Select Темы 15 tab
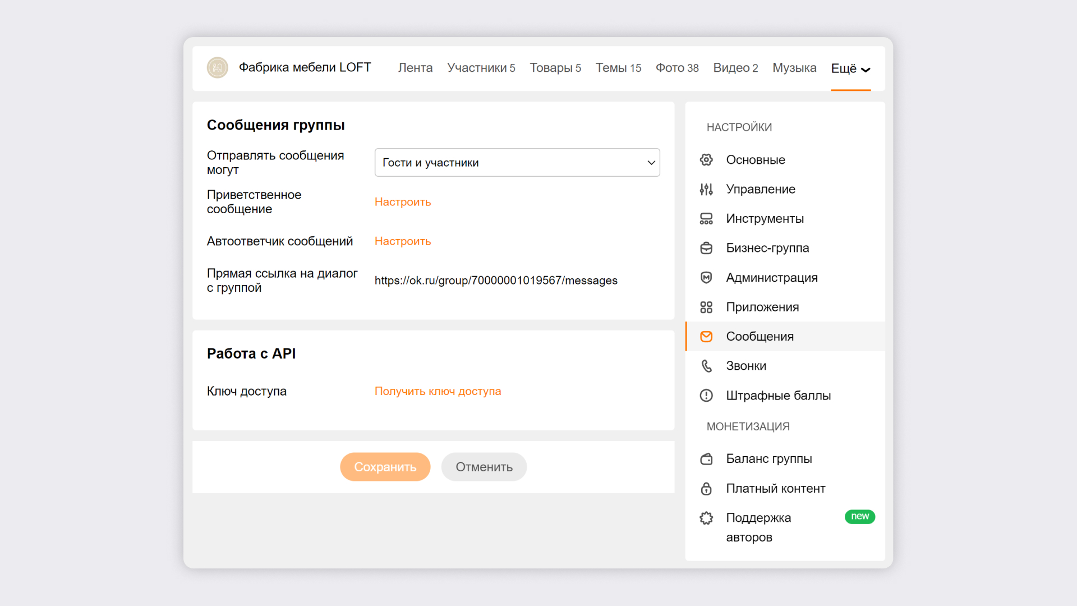This screenshot has width=1077, height=606. (617, 67)
